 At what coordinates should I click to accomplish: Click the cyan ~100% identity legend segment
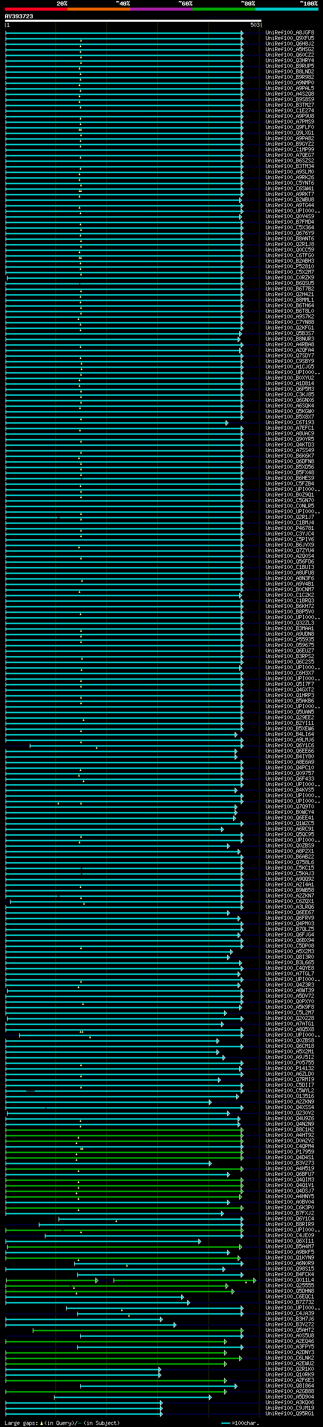(287, 10)
